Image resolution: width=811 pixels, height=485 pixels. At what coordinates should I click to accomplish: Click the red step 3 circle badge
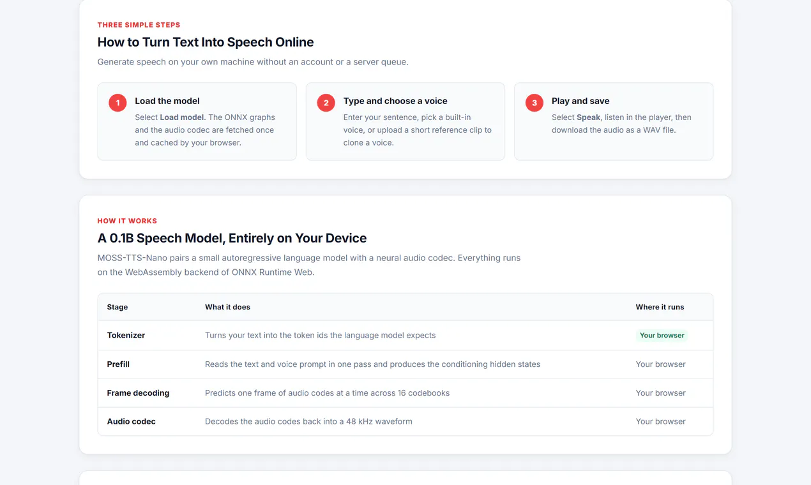(x=534, y=103)
